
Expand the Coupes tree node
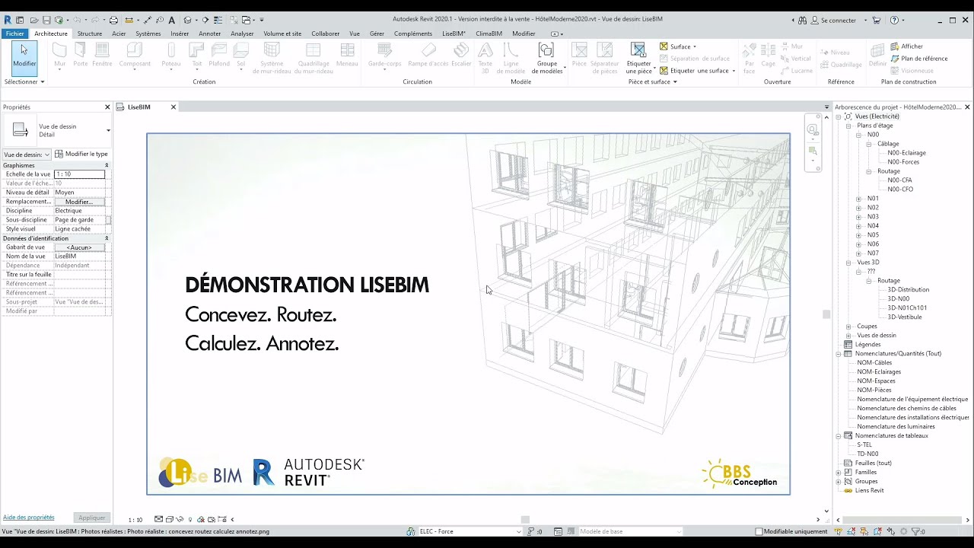(848, 327)
